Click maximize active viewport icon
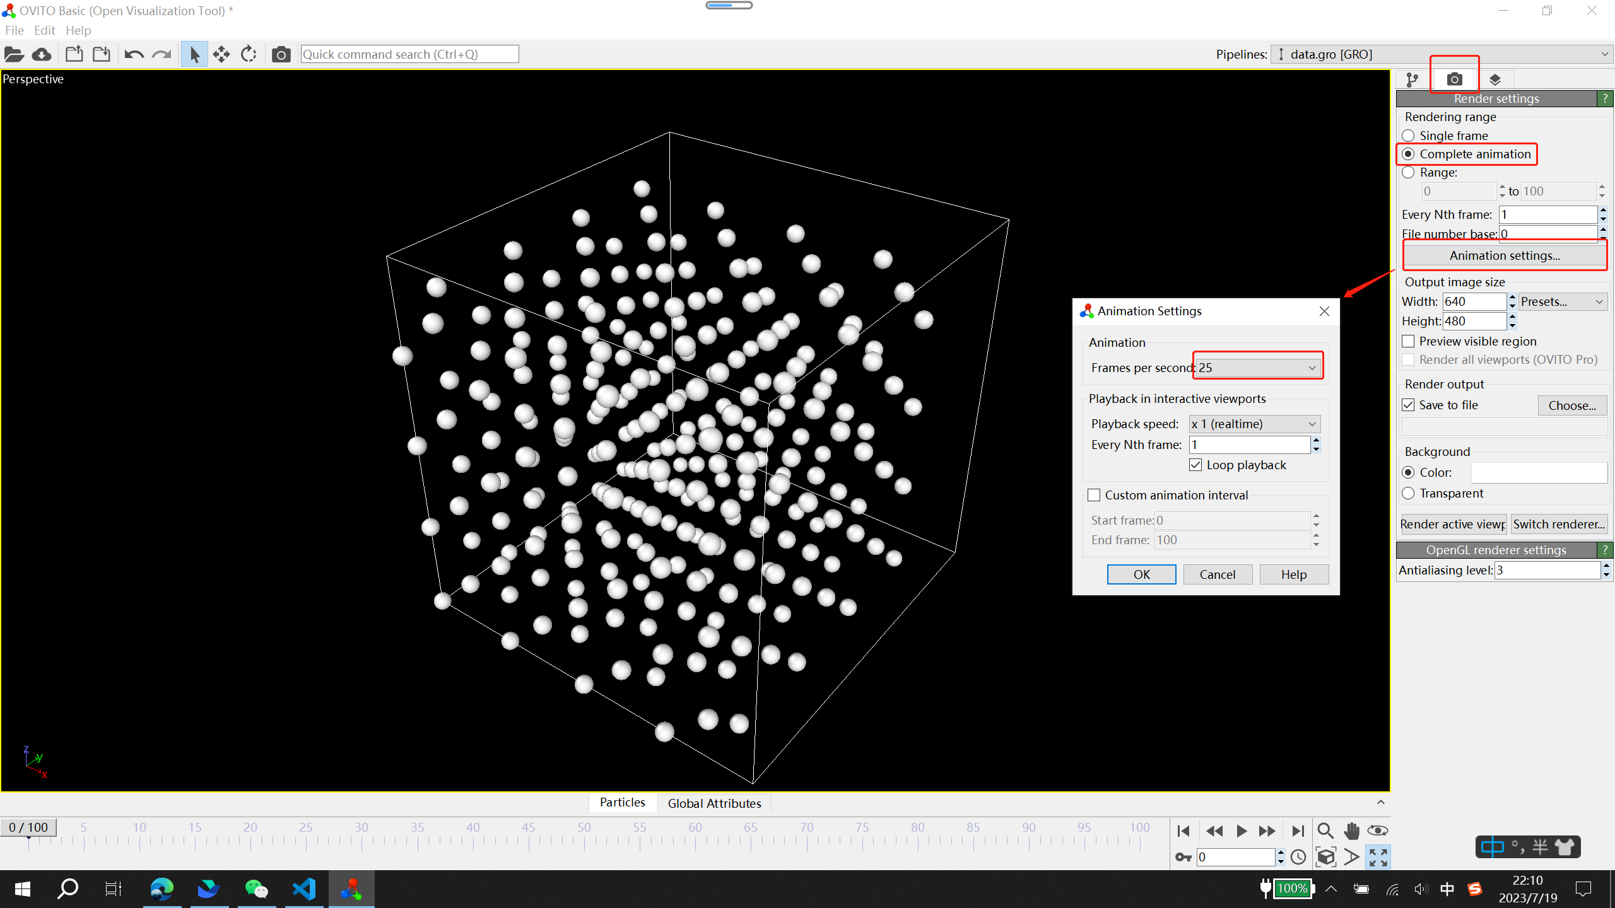Viewport: 1615px width, 908px height. pyautogui.click(x=1378, y=857)
